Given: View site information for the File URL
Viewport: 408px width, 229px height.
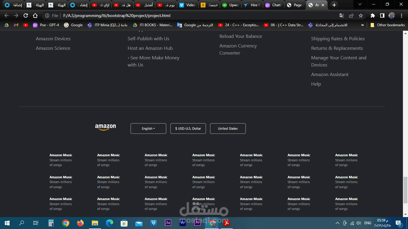Looking at the screenshot, I should 51,16.
